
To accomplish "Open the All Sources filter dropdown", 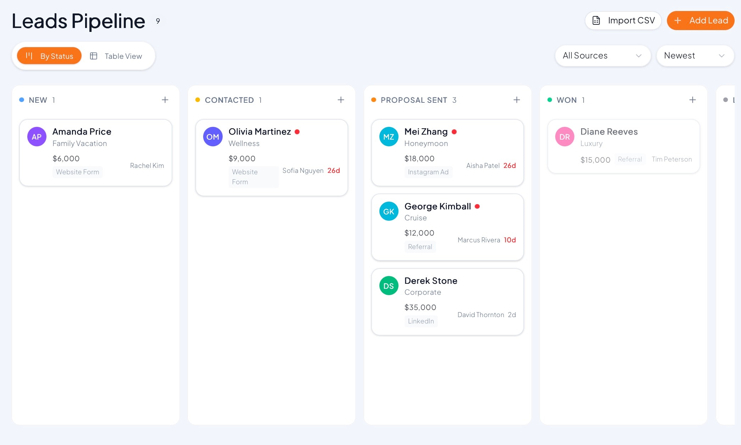I will (602, 56).
